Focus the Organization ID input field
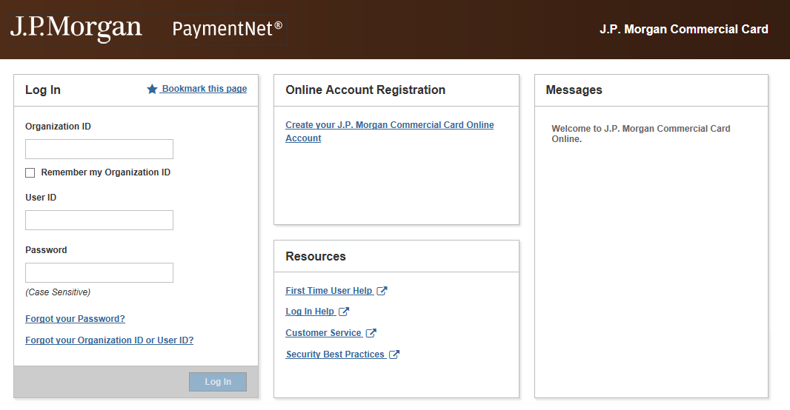This screenshot has height=410, width=790. tap(99, 149)
